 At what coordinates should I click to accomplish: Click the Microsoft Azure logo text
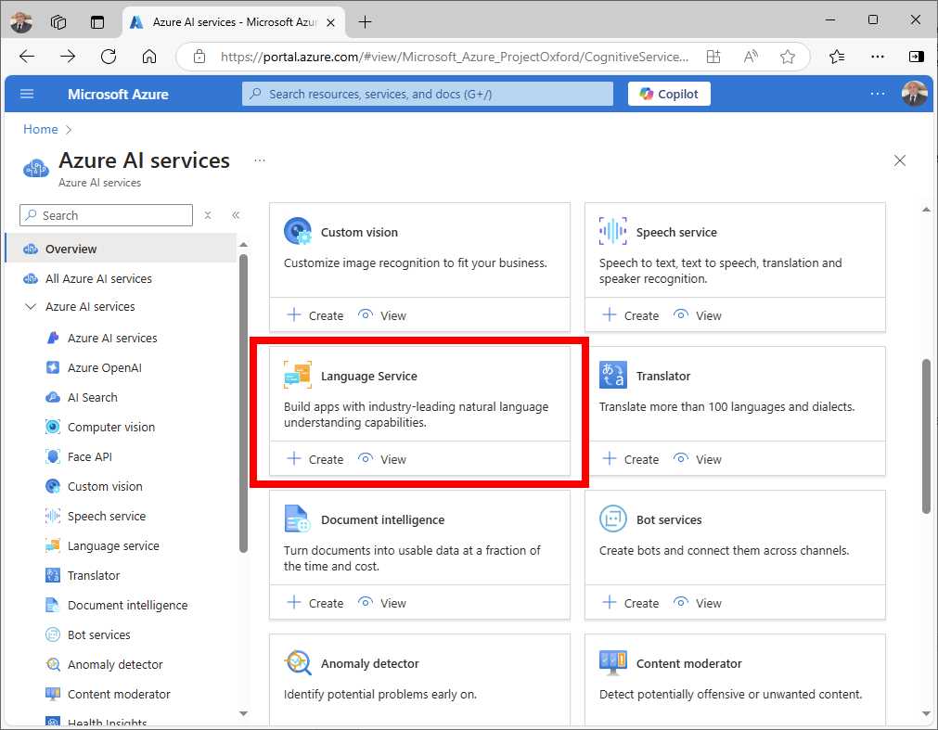pyautogui.click(x=118, y=95)
